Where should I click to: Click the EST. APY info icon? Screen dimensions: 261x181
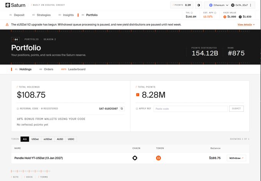[215, 13]
